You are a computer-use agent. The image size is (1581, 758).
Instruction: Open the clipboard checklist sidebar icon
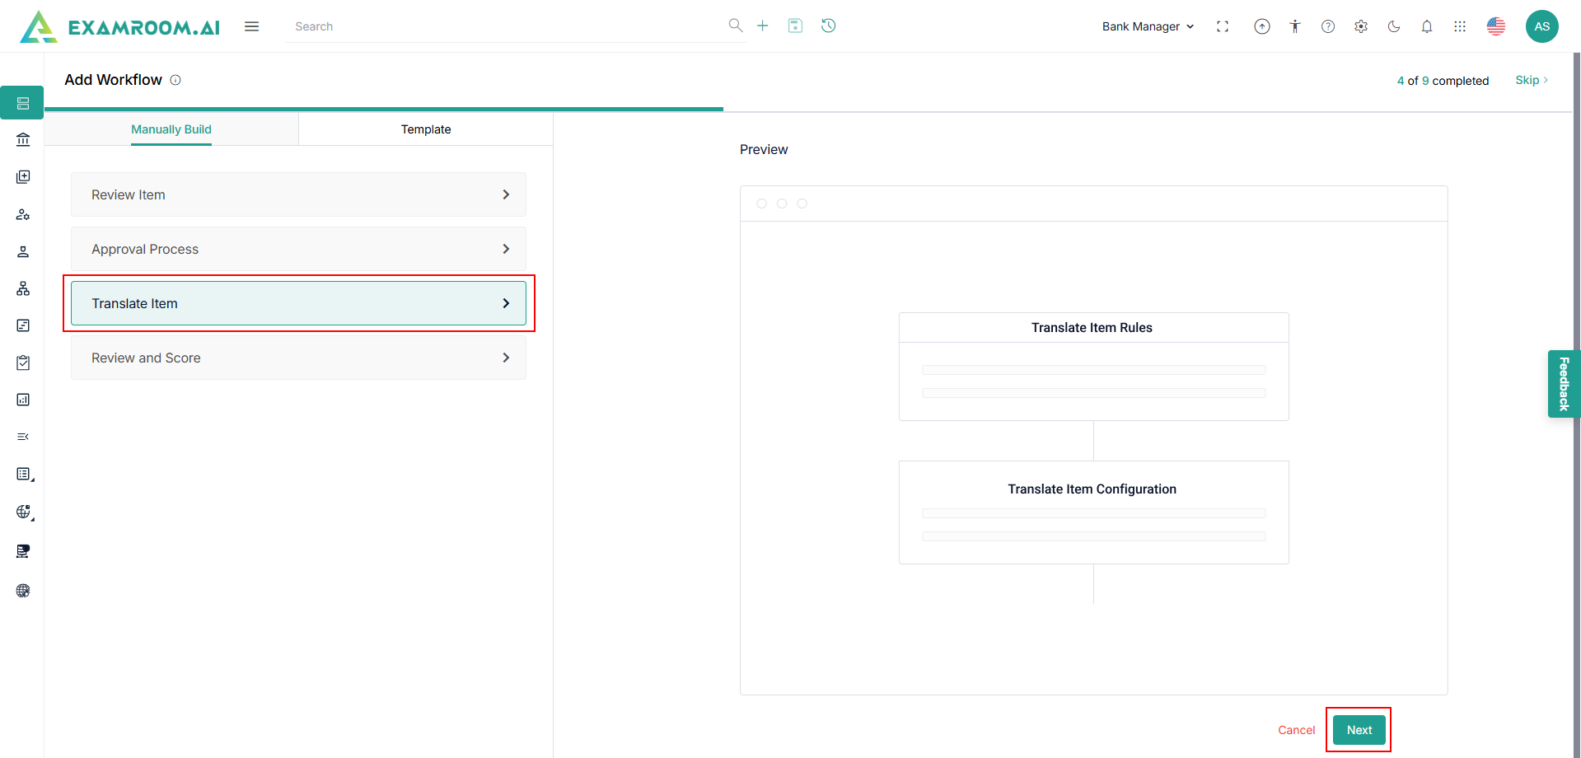pos(23,363)
